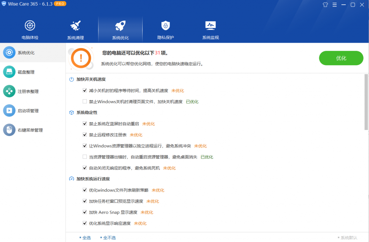Image resolution: width=369 pixels, height=242 pixels.
Task: Click the vertical scrollbar thumb
Action: pos(366,102)
